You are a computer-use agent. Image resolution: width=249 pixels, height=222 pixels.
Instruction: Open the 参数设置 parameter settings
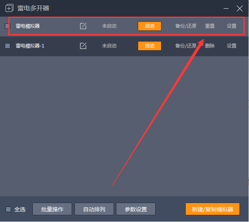[x=136, y=209]
